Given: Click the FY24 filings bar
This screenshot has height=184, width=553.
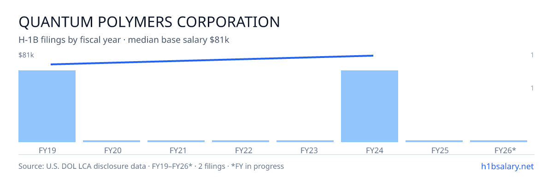Looking at the screenshot, I should (370, 106).
